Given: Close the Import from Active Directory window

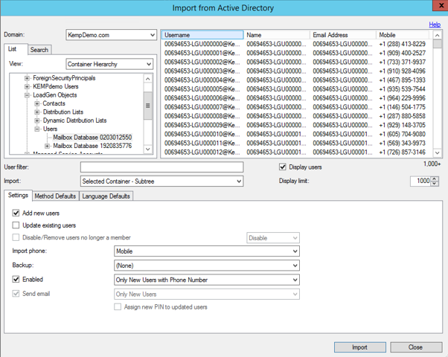Looking at the screenshot, I should click(x=441, y=6).
